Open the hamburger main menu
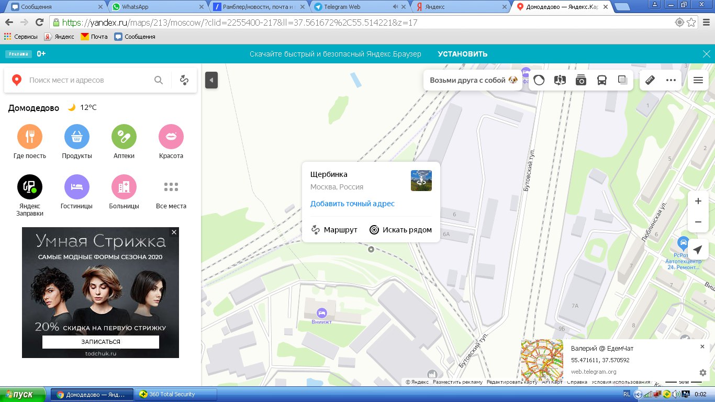The width and height of the screenshot is (715, 402). [698, 80]
